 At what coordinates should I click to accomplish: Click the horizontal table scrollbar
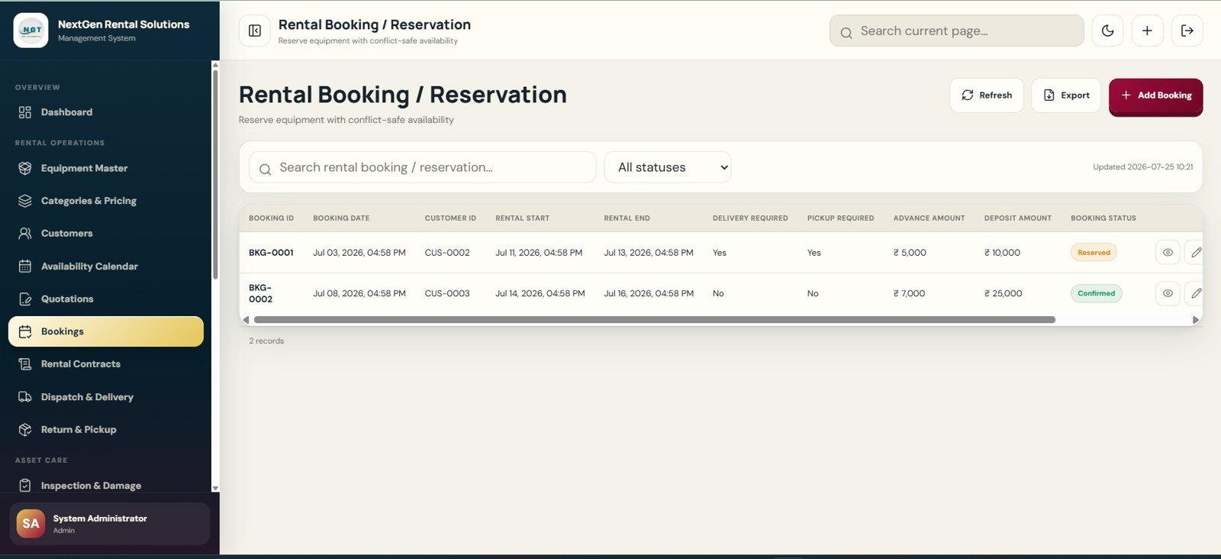pyautogui.click(x=654, y=320)
